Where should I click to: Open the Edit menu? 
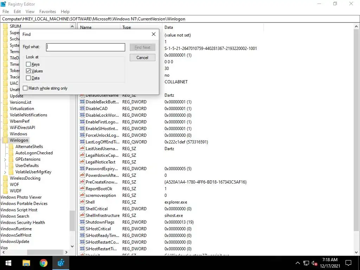click(x=17, y=12)
